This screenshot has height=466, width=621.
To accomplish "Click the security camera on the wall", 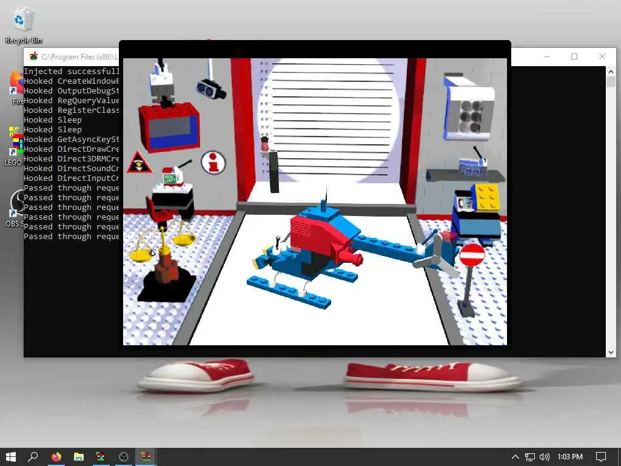I will pos(211,89).
